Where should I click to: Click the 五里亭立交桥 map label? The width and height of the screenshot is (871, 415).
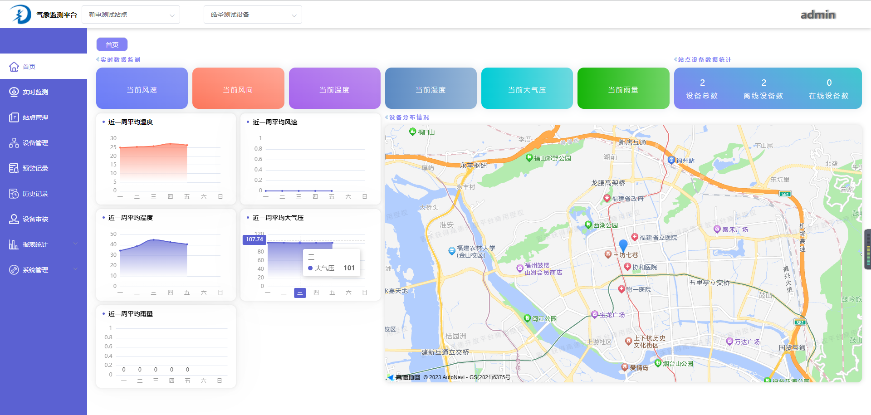[710, 283]
